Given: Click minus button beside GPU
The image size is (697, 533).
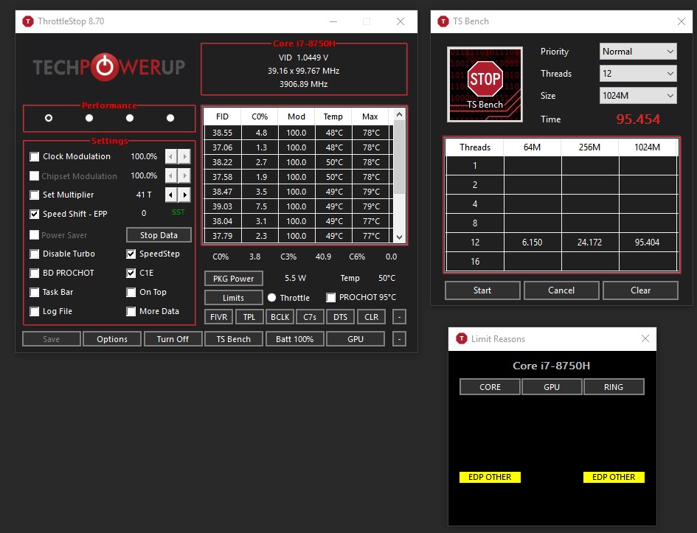Looking at the screenshot, I should [399, 339].
